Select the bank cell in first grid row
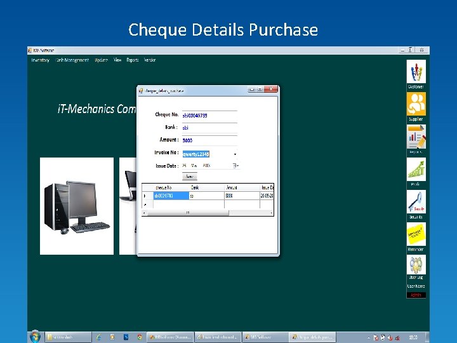Viewport: 457px width, 343px height. pyautogui.click(x=207, y=196)
